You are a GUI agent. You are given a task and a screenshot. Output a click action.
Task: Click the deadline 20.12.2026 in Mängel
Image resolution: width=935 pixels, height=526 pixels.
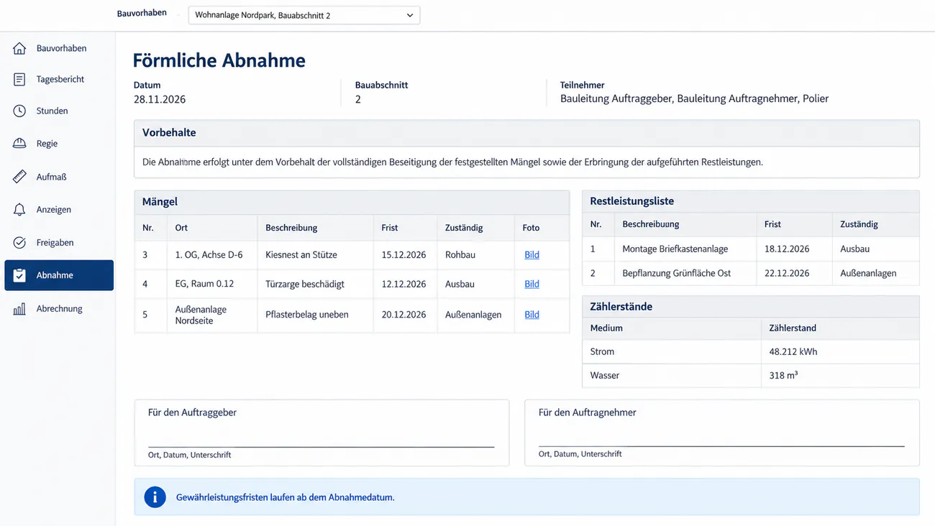403,315
